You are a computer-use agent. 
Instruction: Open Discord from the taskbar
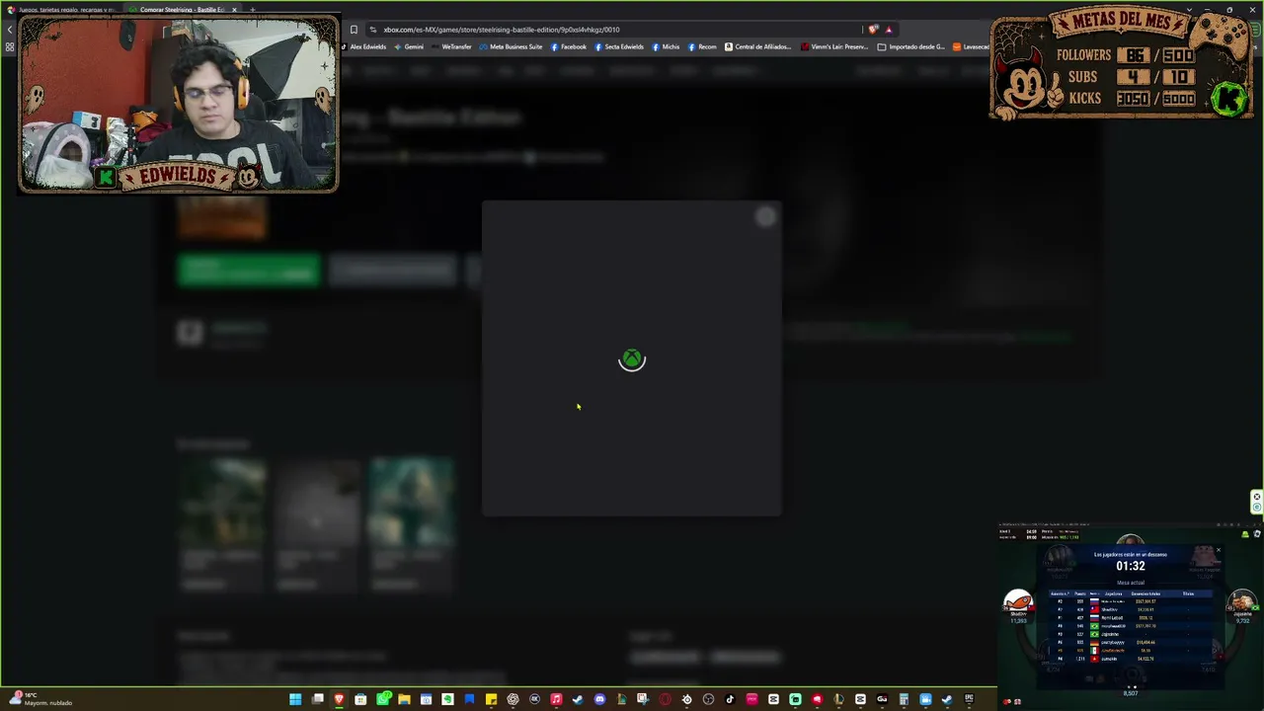(x=599, y=700)
